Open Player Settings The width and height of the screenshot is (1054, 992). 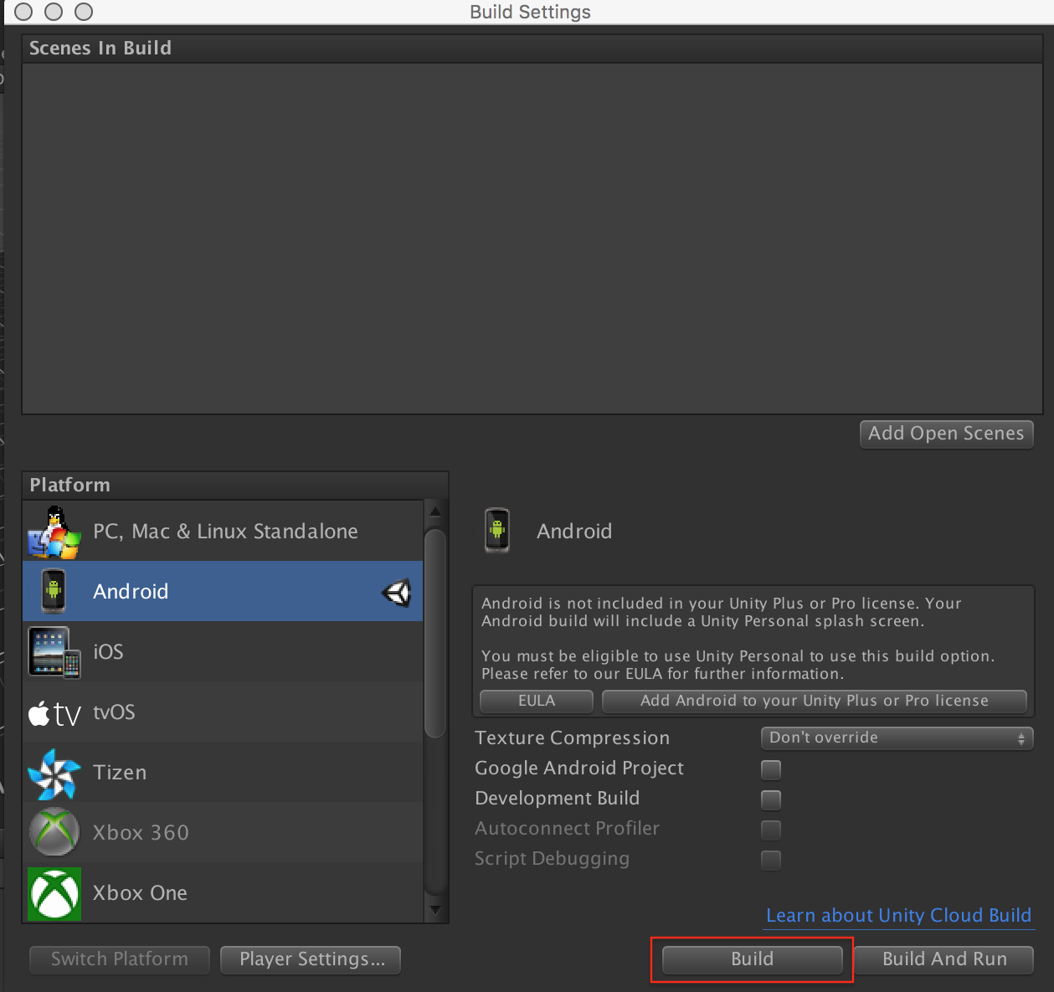[x=311, y=959]
